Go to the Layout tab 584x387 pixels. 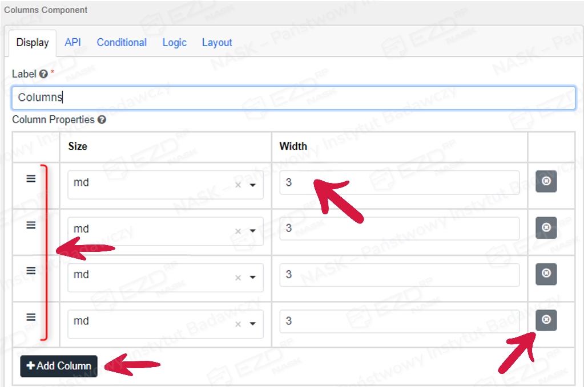217,42
